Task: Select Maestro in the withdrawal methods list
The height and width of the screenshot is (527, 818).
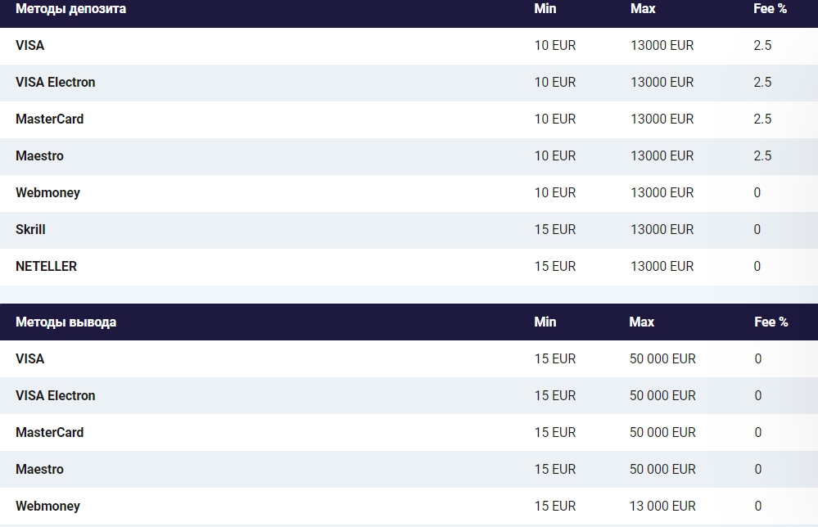Action: tap(39, 470)
